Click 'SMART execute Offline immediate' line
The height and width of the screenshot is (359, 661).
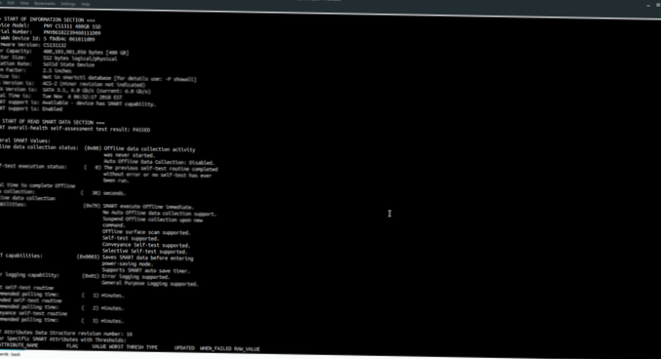click(x=148, y=207)
